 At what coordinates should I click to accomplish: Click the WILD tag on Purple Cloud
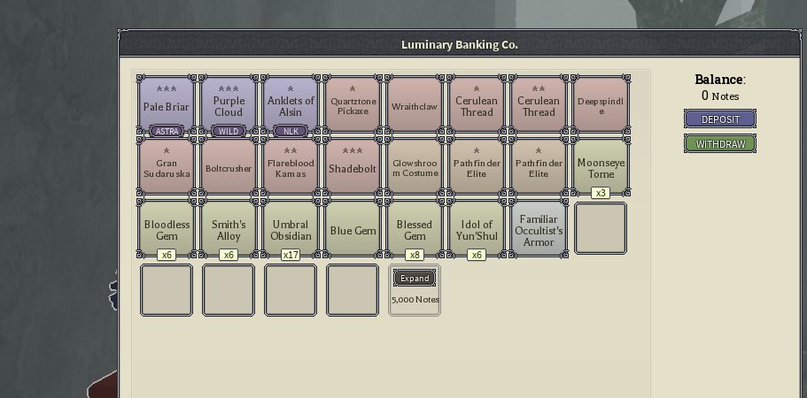tap(229, 131)
